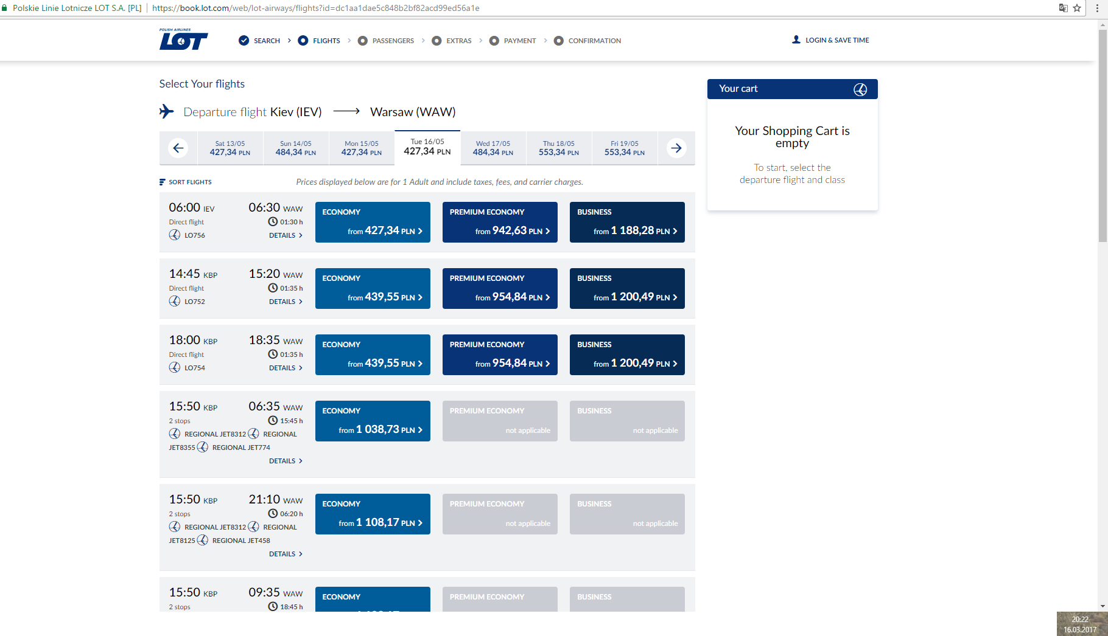
Task: Click the clock icon beside 15:45 h
Action: 273,420
